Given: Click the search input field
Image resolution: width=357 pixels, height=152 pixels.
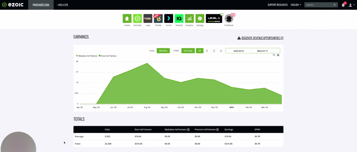Looking at the screenshot, I should click(x=319, y=5).
